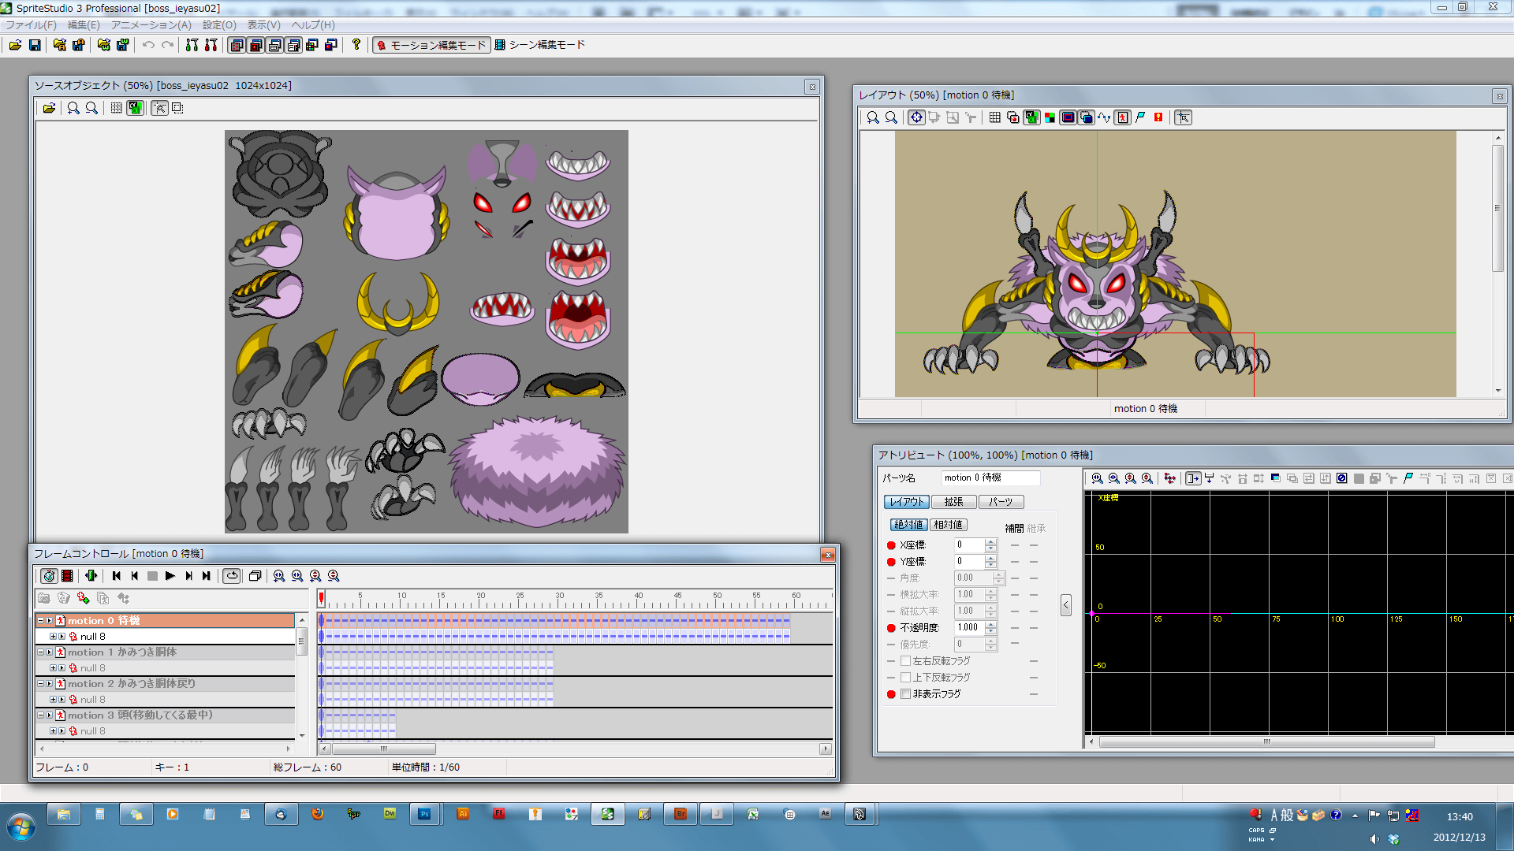Switch to シーン編集モード
The width and height of the screenshot is (1514, 851).
point(540,45)
